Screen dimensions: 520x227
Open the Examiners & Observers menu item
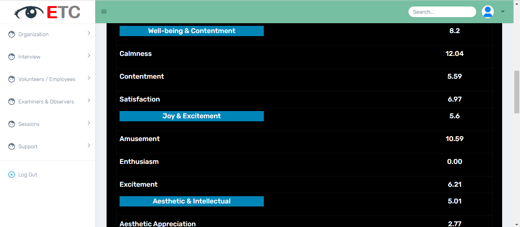click(48, 102)
